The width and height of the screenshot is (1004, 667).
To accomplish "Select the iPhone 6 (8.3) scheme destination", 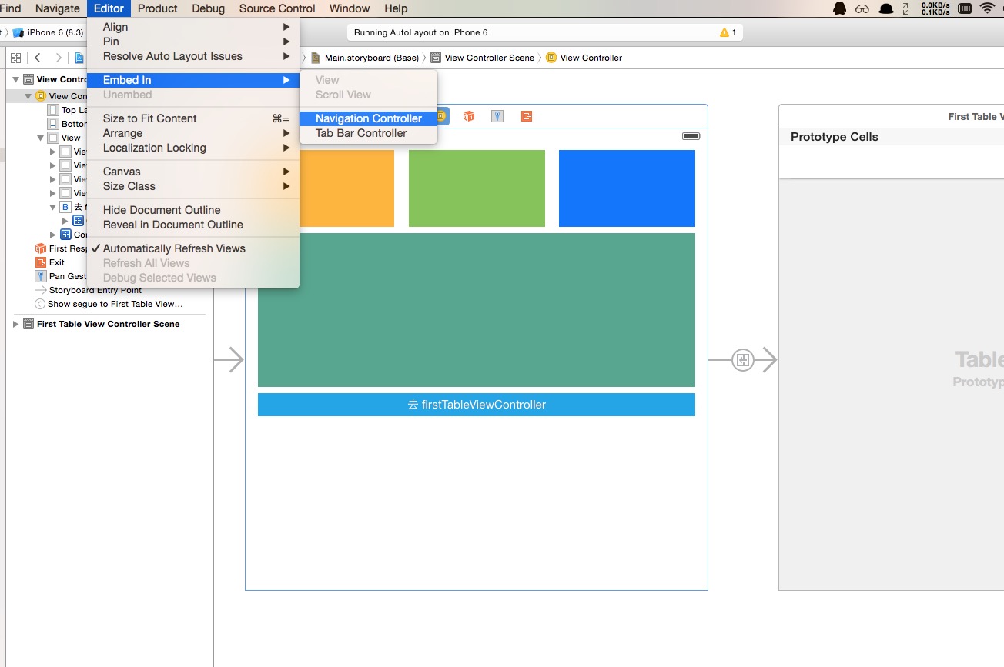I will click(49, 32).
